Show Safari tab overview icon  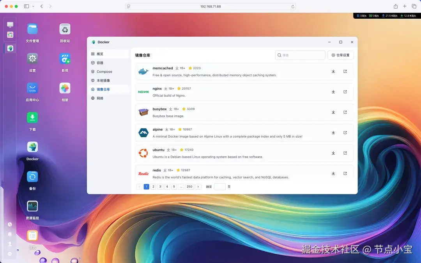(x=414, y=6)
